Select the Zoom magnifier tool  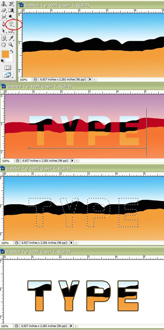11,44
